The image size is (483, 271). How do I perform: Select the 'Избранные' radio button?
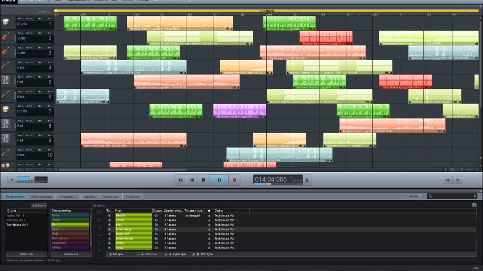coord(138,254)
